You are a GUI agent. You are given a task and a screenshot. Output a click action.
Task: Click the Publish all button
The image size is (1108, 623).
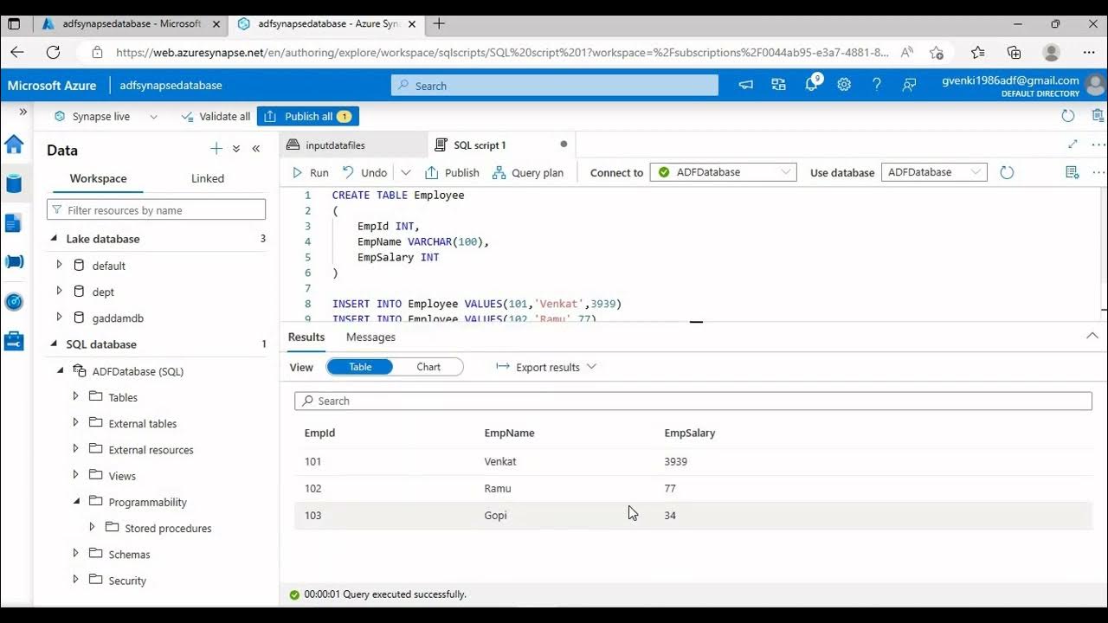click(308, 116)
